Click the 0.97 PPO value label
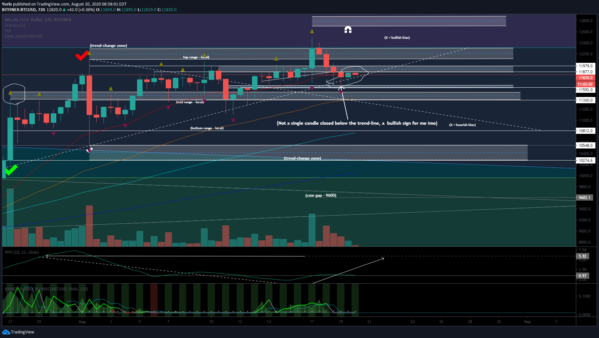Image resolution: width=599 pixels, height=338 pixels. pyautogui.click(x=582, y=276)
